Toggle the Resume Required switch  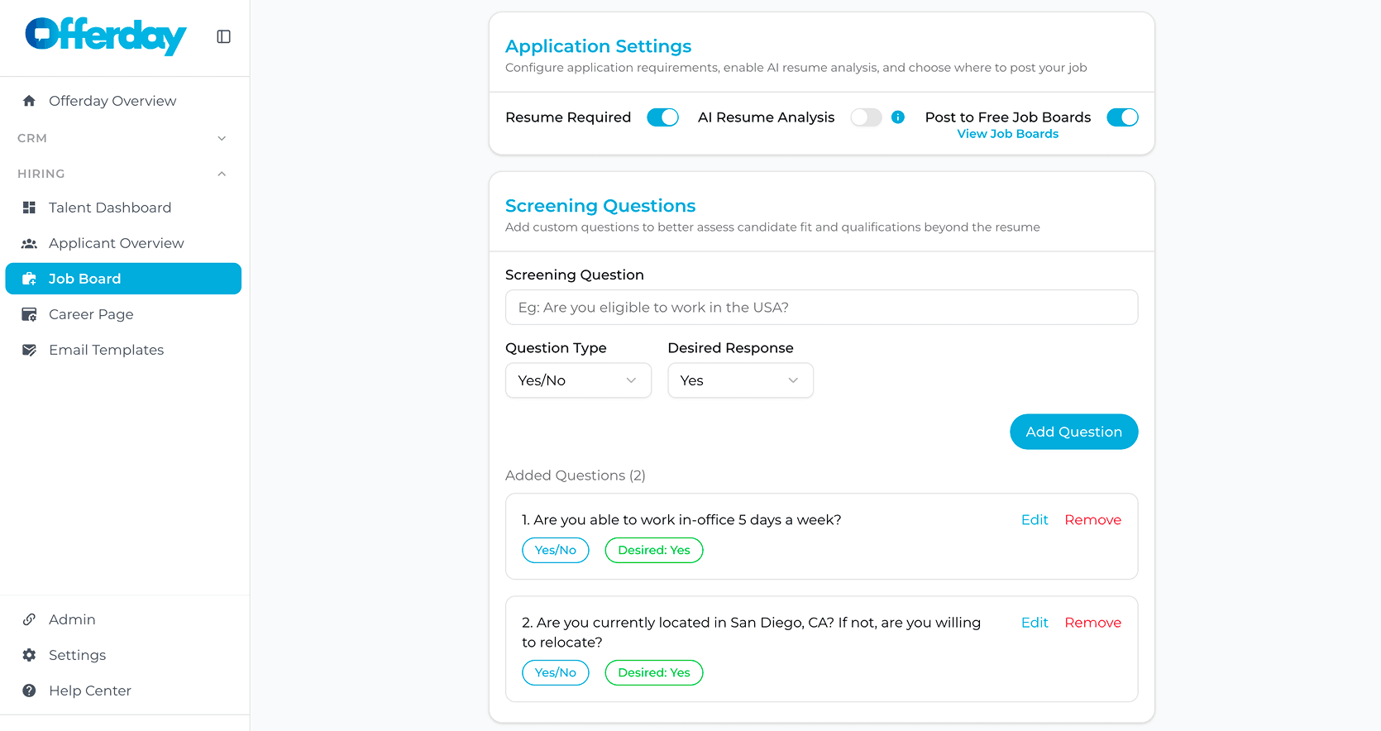662,117
